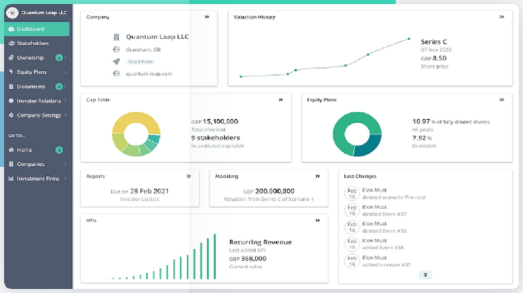Click the Documents folder icon in sidebar

(x=11, y=87)
